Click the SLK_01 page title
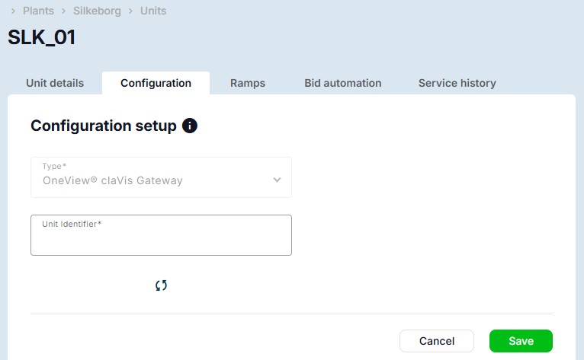584x360 pixels. (42, 38)
